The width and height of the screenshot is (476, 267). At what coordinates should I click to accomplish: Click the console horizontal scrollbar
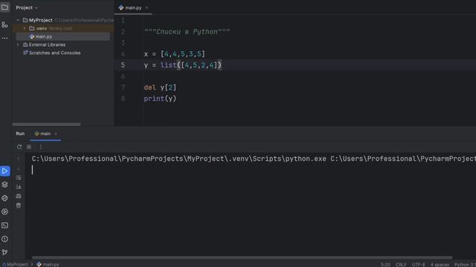(x=242, y=257)
